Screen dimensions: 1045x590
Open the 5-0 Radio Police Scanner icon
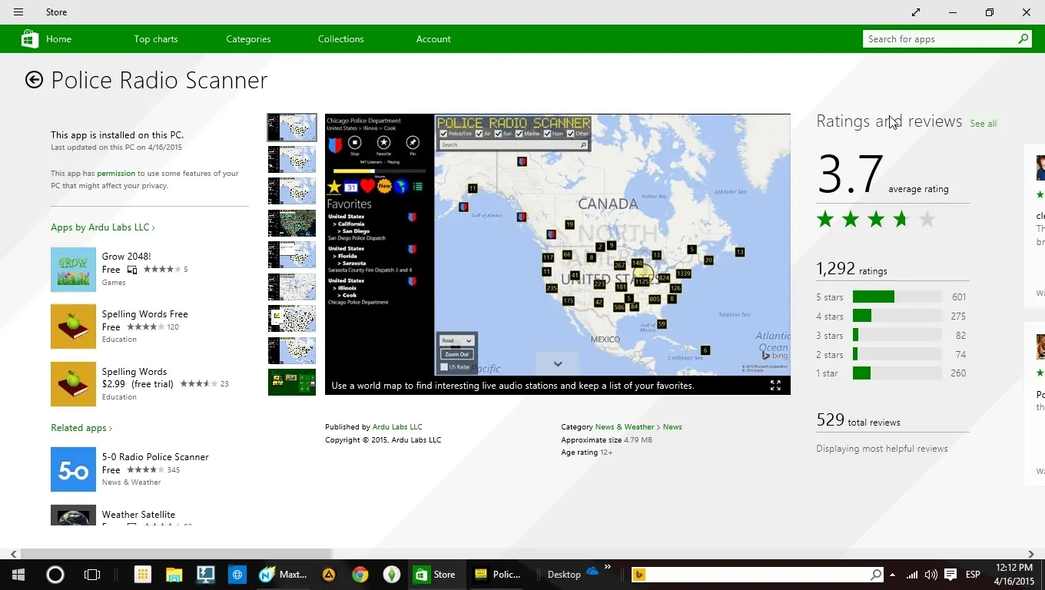pos(73,469)
